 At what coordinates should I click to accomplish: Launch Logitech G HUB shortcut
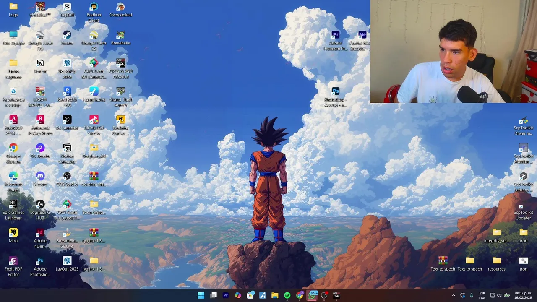point(40,210)
